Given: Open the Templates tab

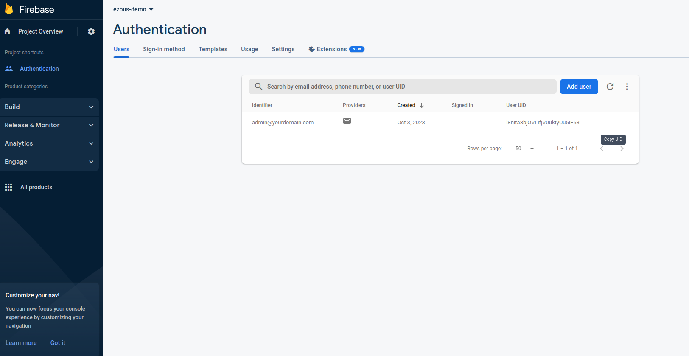Looking at the screenshot, I should (213, 49).
